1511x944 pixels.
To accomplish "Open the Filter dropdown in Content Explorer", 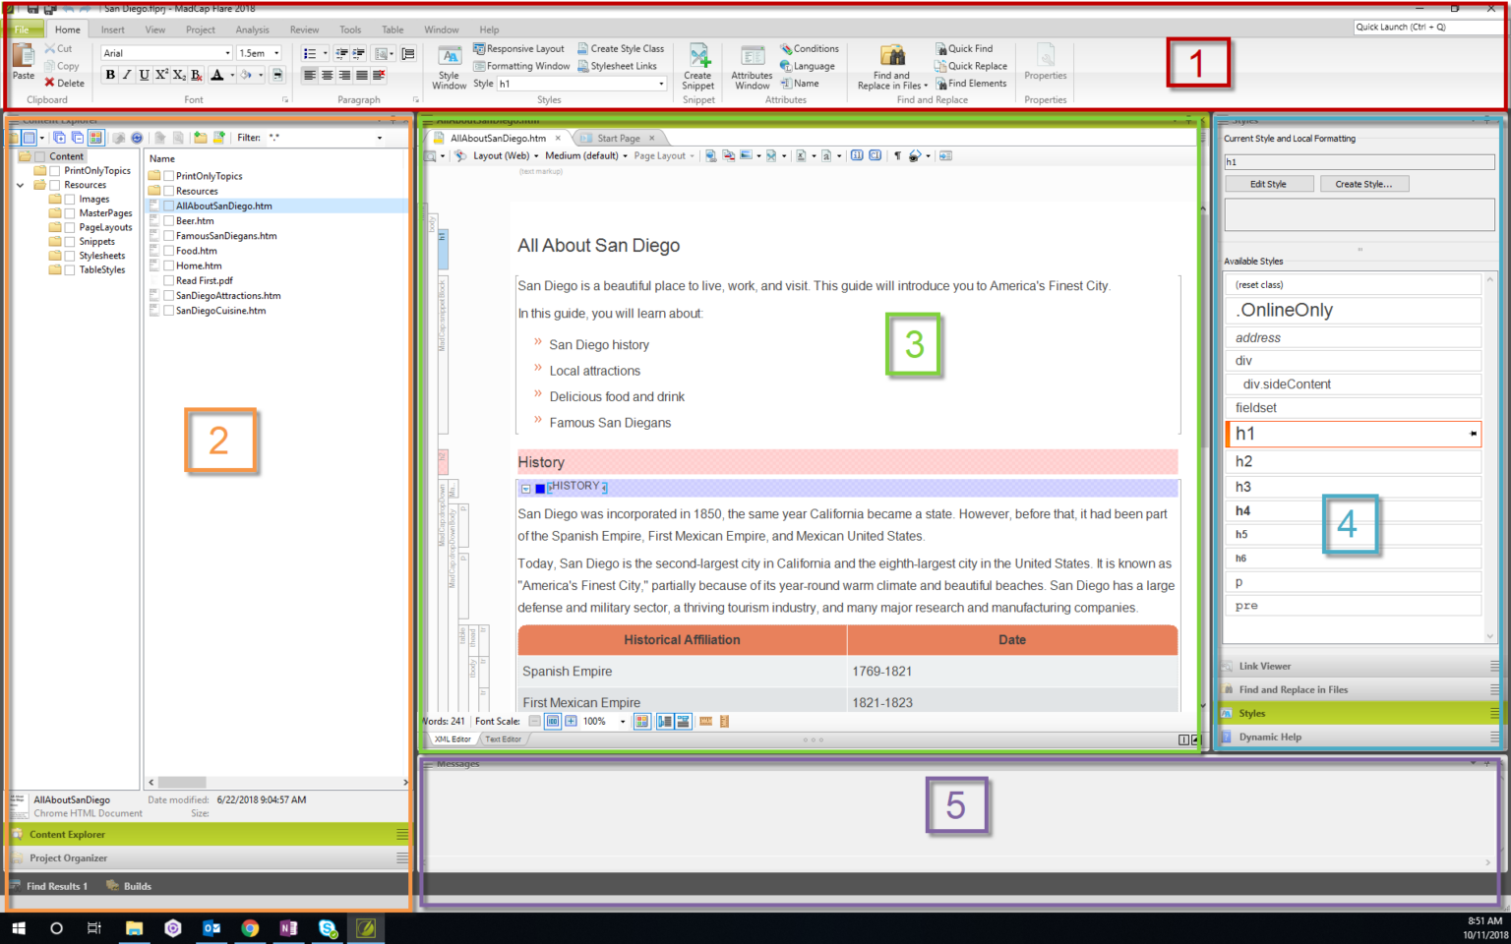I will [380, 138].
